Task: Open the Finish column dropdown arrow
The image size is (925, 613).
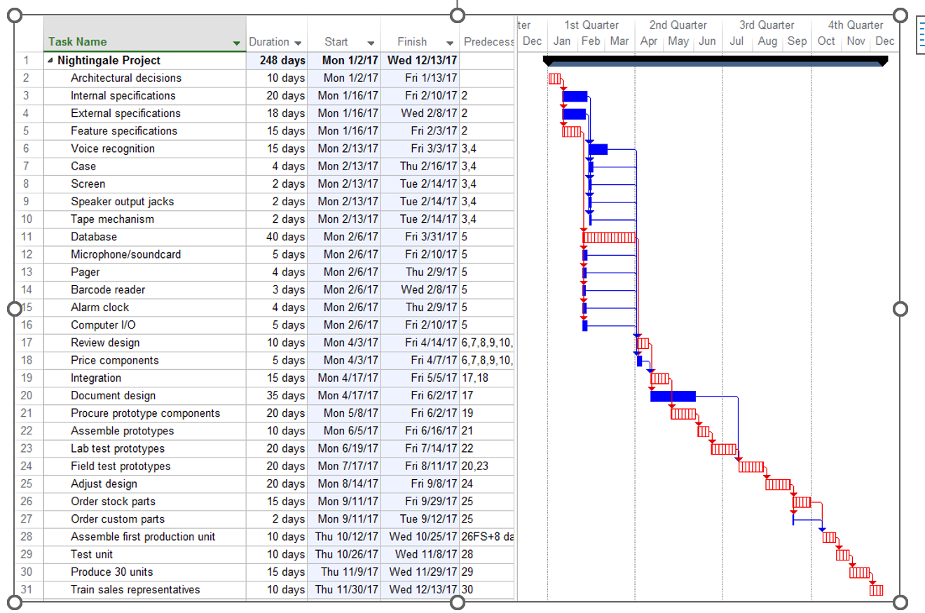Action: click(x=450, y=43)
